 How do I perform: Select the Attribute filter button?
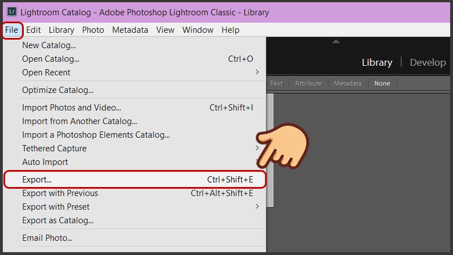308,83
